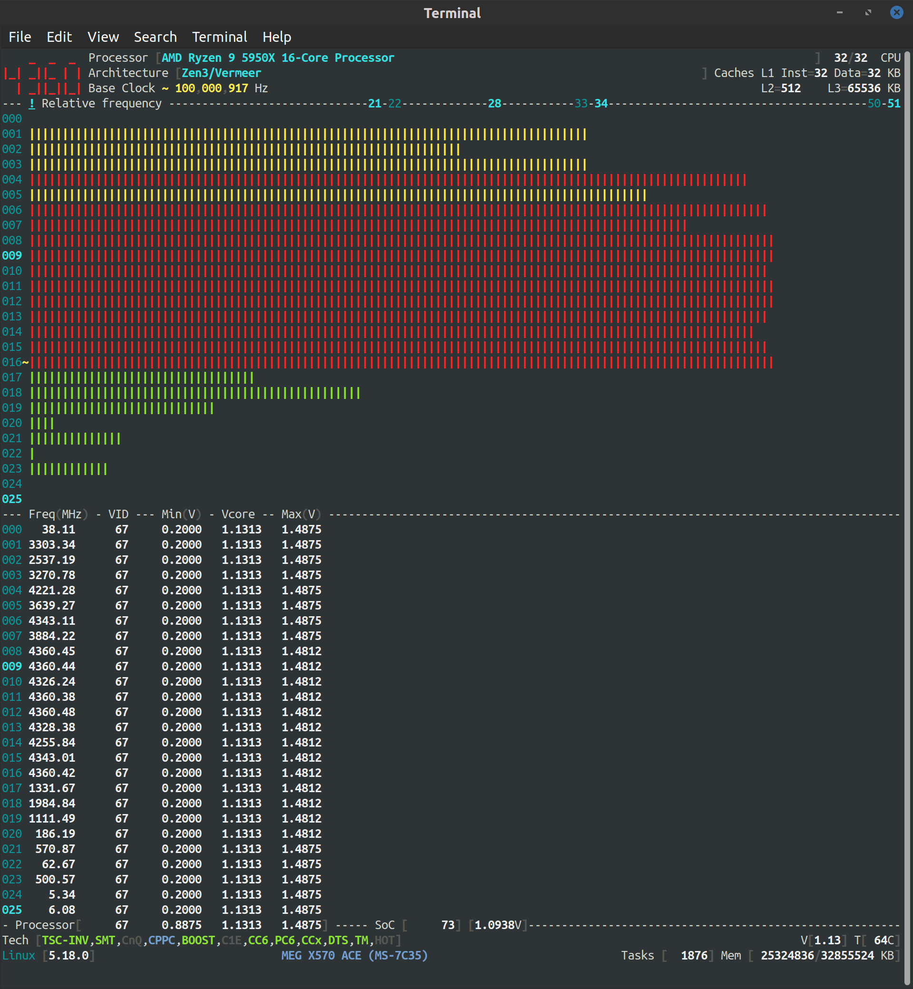Click the 32/32 CPU count

[x=850, y=58]
